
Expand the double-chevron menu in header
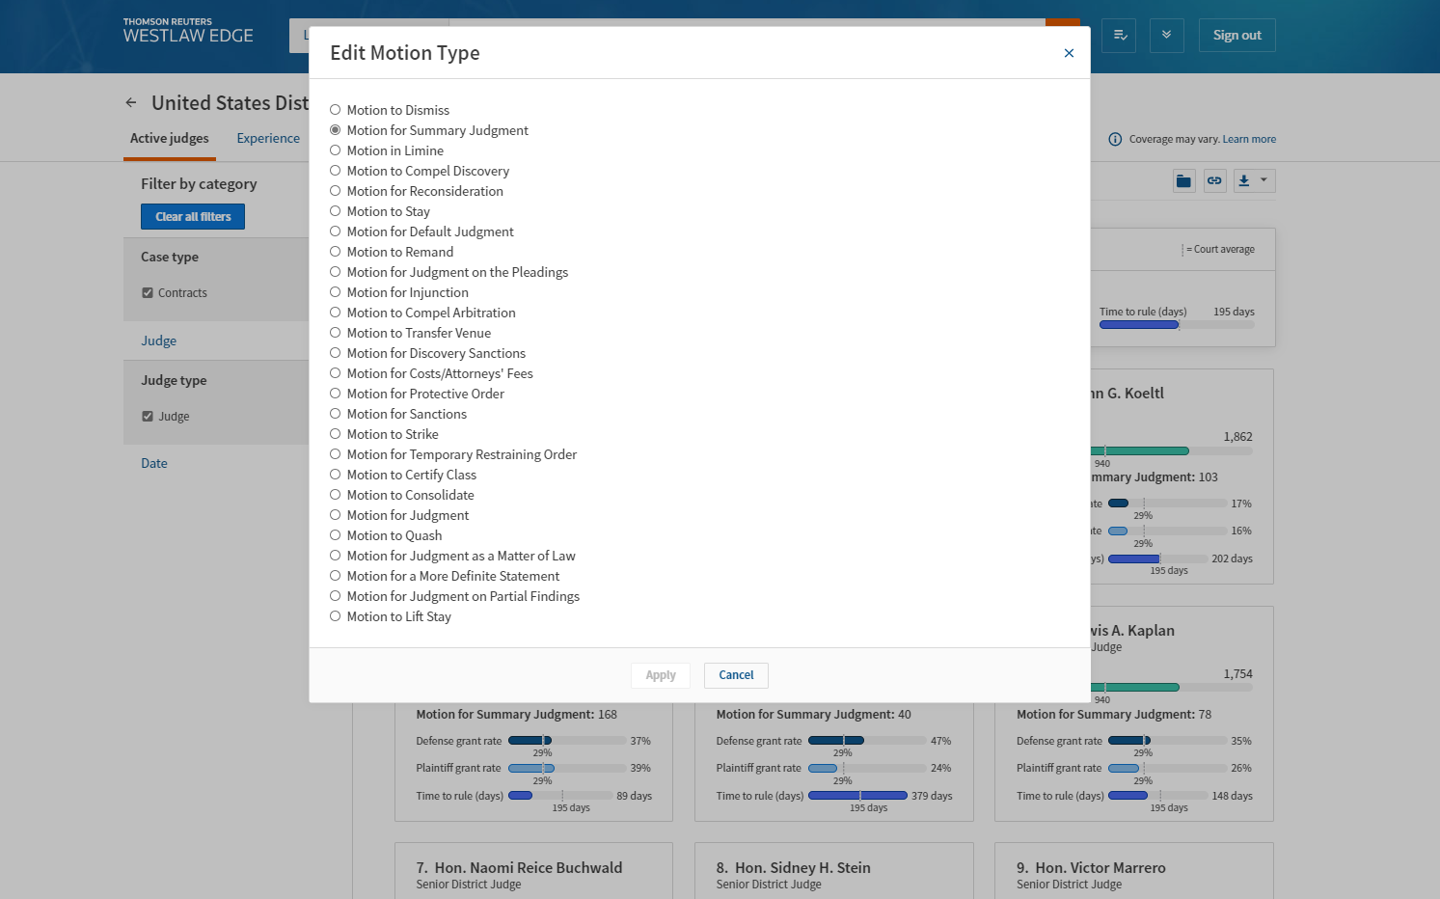pos(1166,36)
